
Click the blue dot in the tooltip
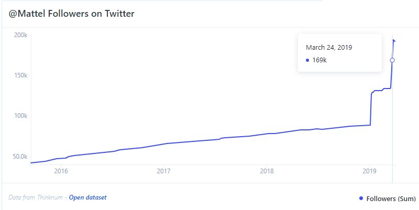tap(307, 60)
